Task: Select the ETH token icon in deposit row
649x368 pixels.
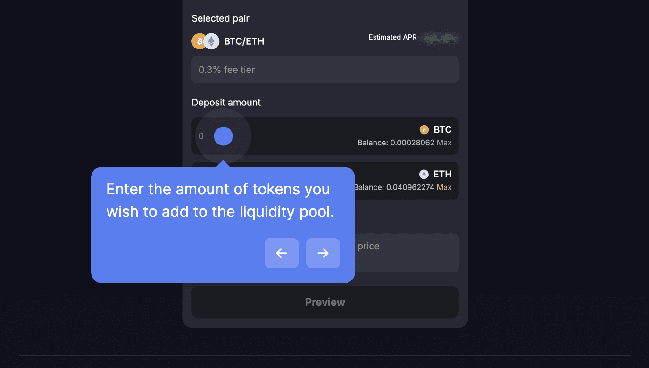Action: coord(423,174)
